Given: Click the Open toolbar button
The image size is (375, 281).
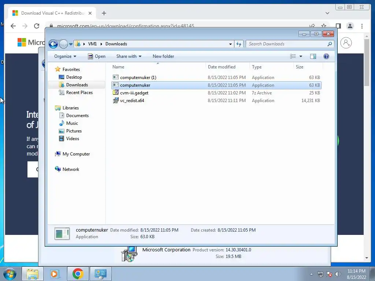Looking at the screenshot, I should point(97,56).
